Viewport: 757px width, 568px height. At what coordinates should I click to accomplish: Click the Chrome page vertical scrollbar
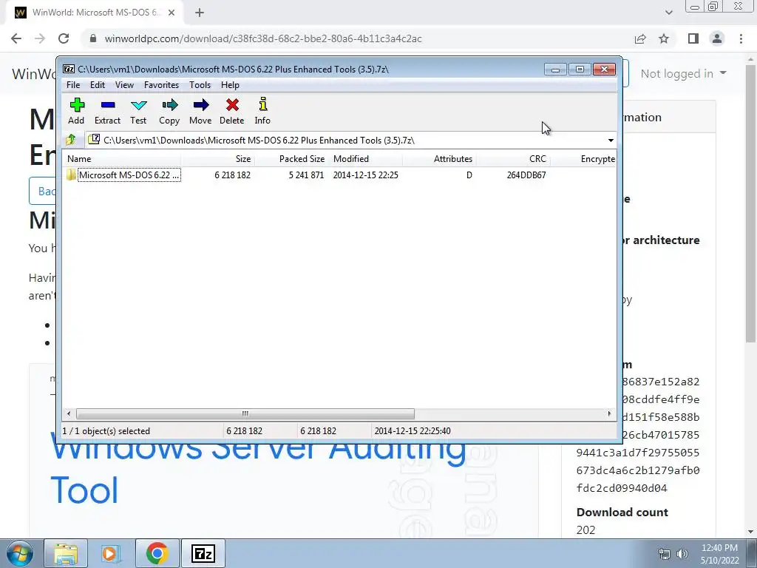tap(751, 203)
